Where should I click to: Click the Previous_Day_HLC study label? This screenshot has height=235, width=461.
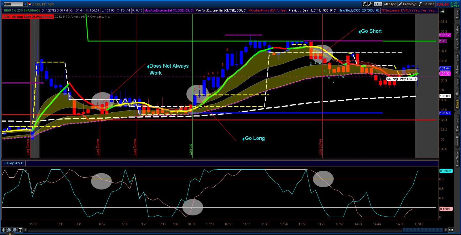pyautogui.click(x=313, y=11)
